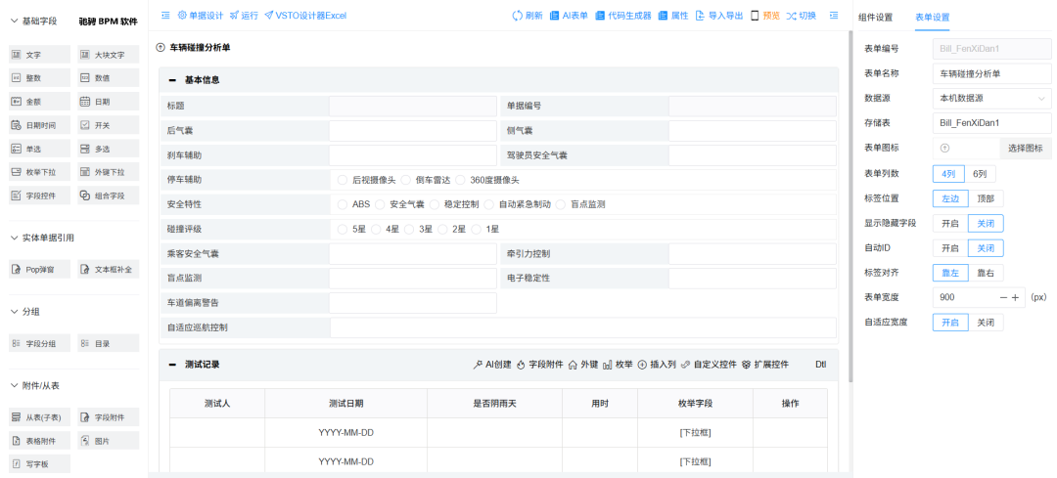1057x478 pixels.
Task: Select the 文本框补全 component
Action: pyautogui.click(x=108, y=269)
